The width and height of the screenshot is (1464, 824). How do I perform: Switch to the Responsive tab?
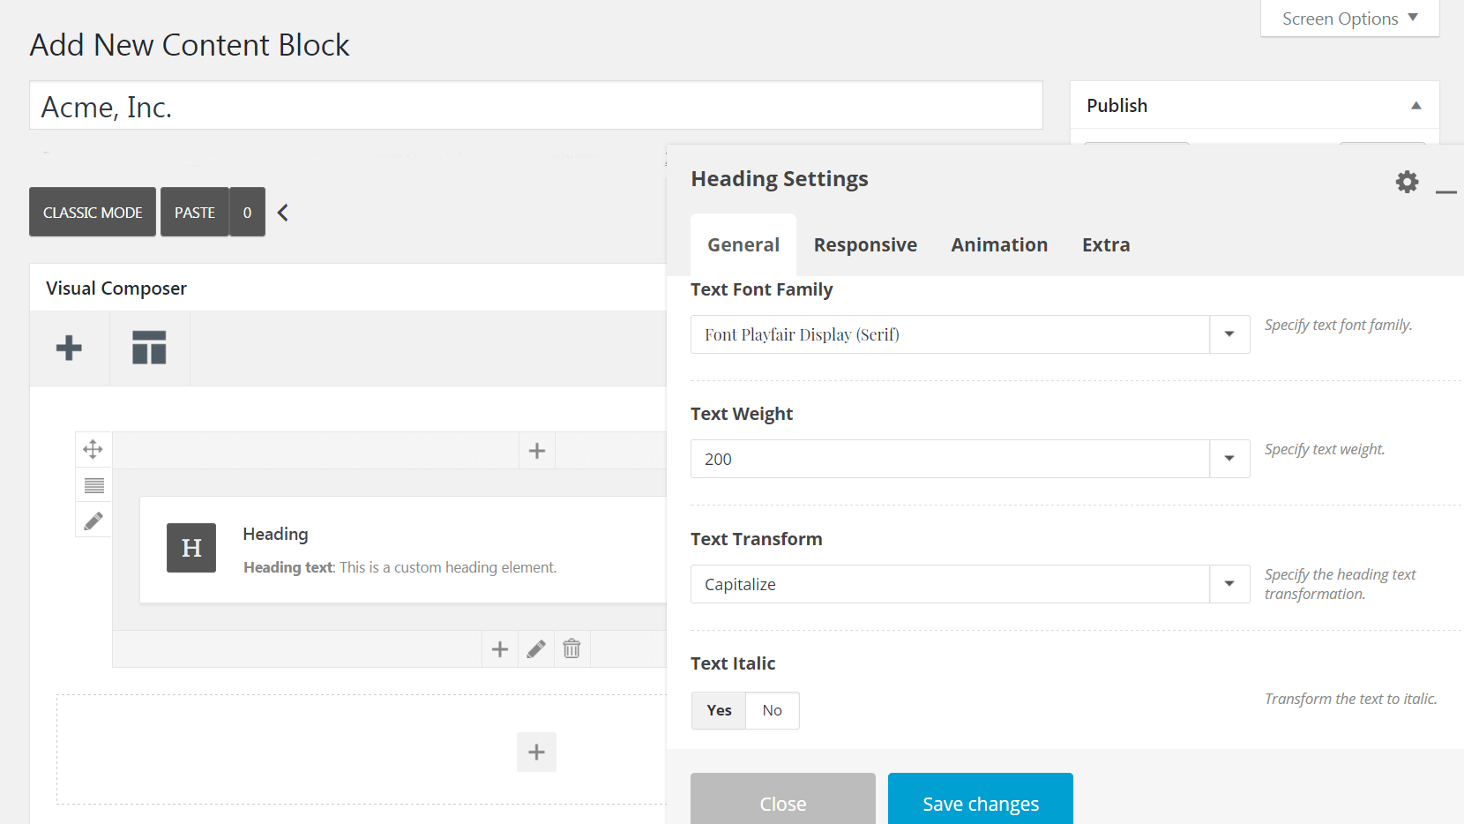(865, 245)
